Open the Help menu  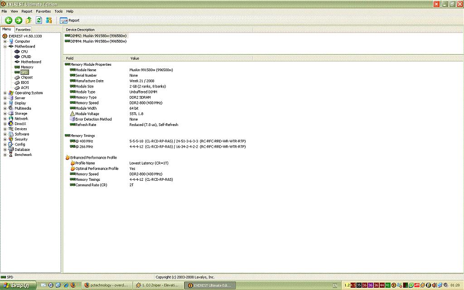(x=70, y=11)
